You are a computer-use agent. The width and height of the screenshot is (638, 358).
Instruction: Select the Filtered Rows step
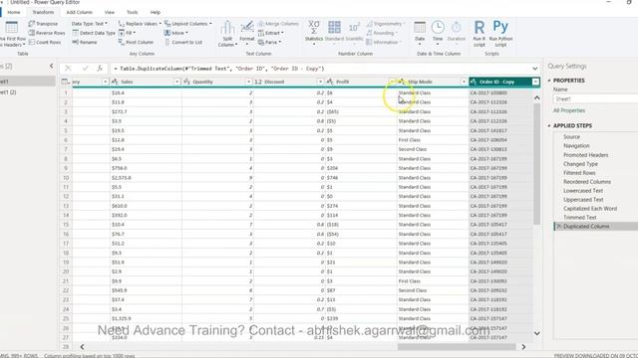click(579, 173)
